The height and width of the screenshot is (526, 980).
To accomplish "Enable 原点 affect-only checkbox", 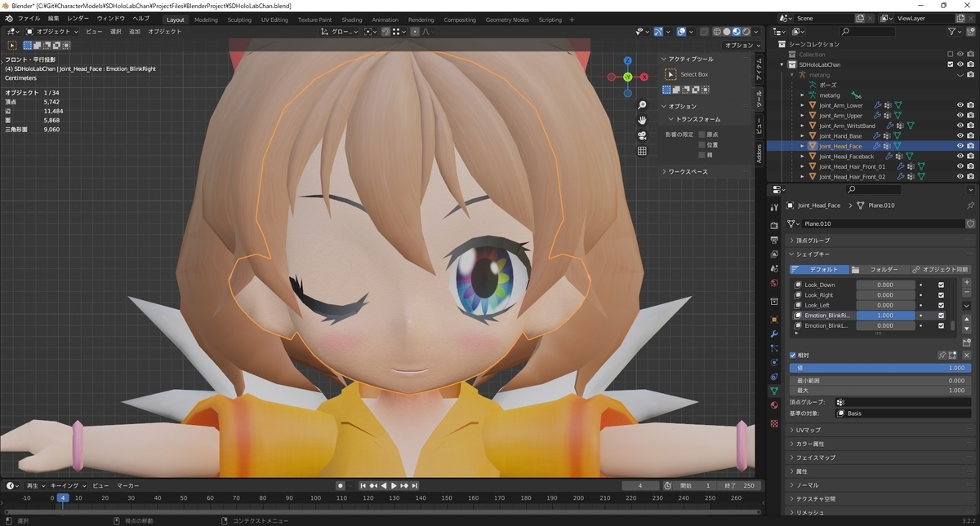I will [x=702, y=134].
